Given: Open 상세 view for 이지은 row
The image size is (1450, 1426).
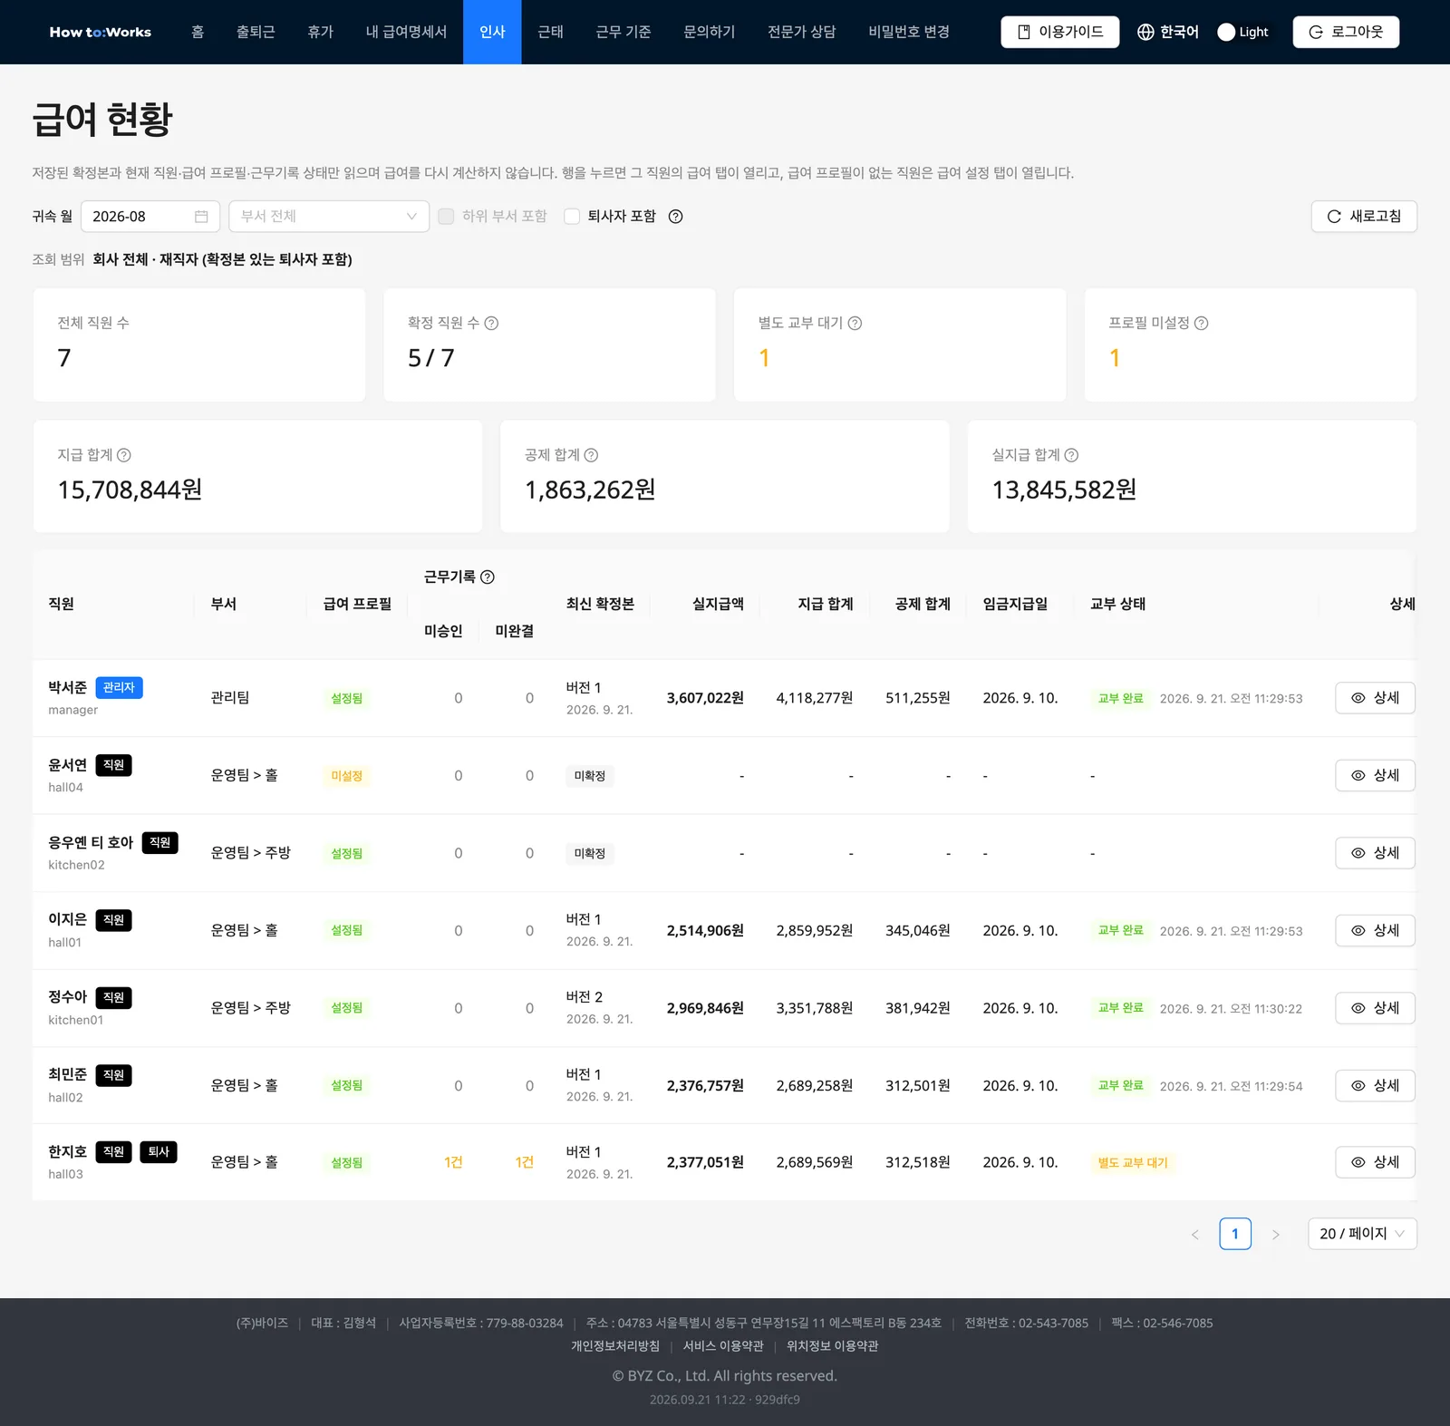Looking at the screenshot, I should coord(1375,931).
